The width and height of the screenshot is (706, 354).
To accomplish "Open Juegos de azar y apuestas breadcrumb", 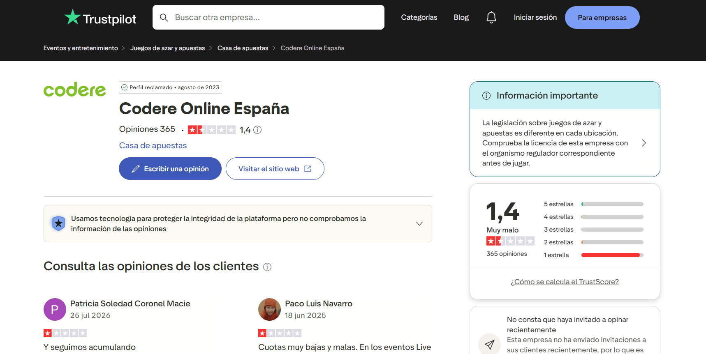I will 167,48.
